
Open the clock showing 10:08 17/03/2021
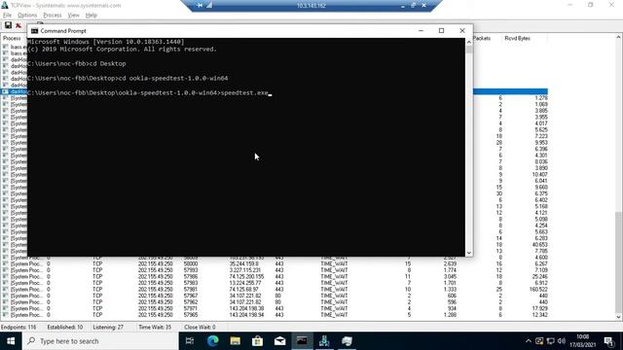pyautogui.click(x=583, y=341)
